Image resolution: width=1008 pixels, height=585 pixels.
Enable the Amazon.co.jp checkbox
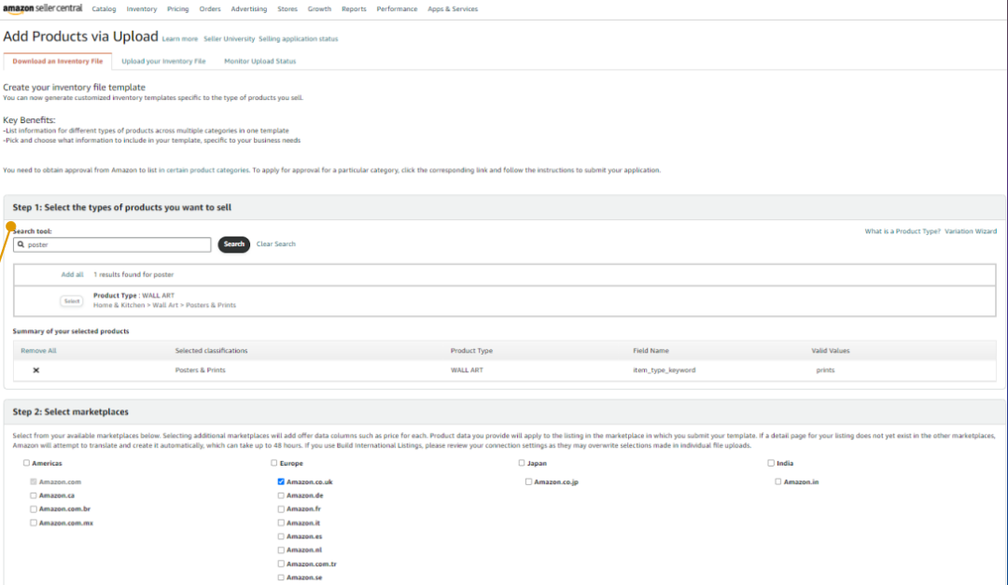coord(528,481)
